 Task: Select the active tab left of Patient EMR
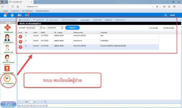85,20
